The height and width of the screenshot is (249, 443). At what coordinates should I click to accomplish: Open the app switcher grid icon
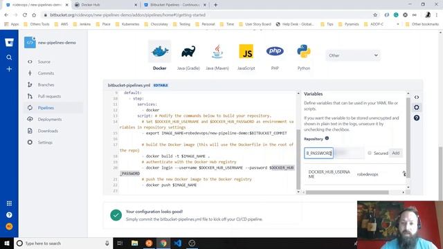(x=9, y=203)
